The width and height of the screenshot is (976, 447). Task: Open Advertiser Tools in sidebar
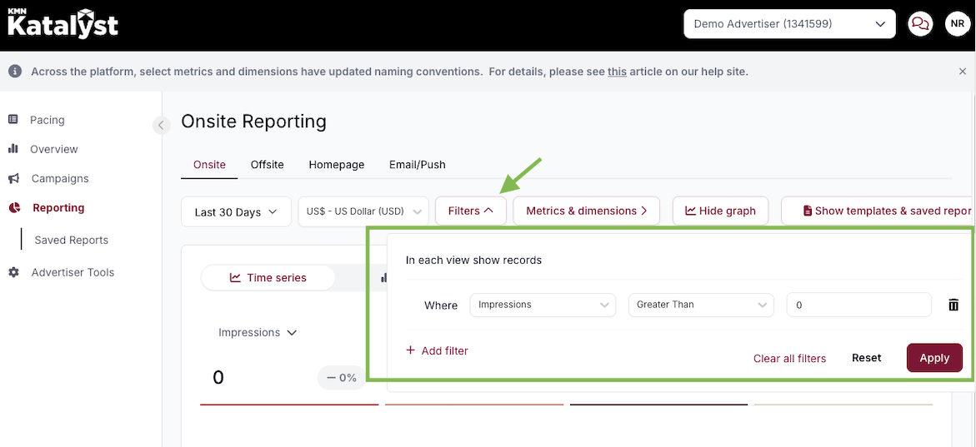point(73,272)
